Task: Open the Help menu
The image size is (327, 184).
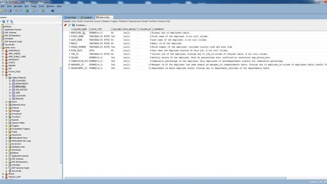Action: pyautogui.click(x=59, y=6)
